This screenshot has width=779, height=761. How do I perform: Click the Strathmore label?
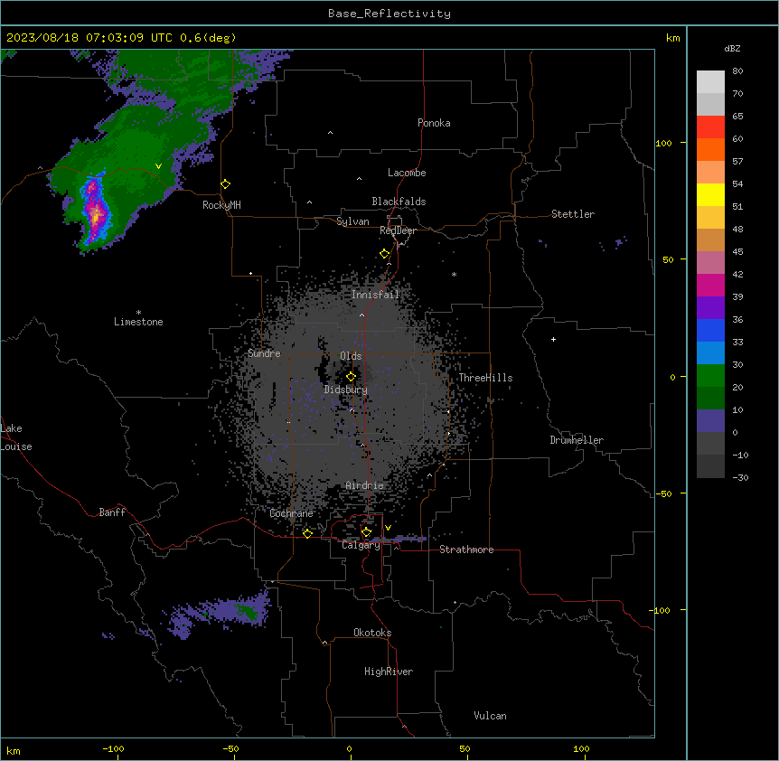466,550
